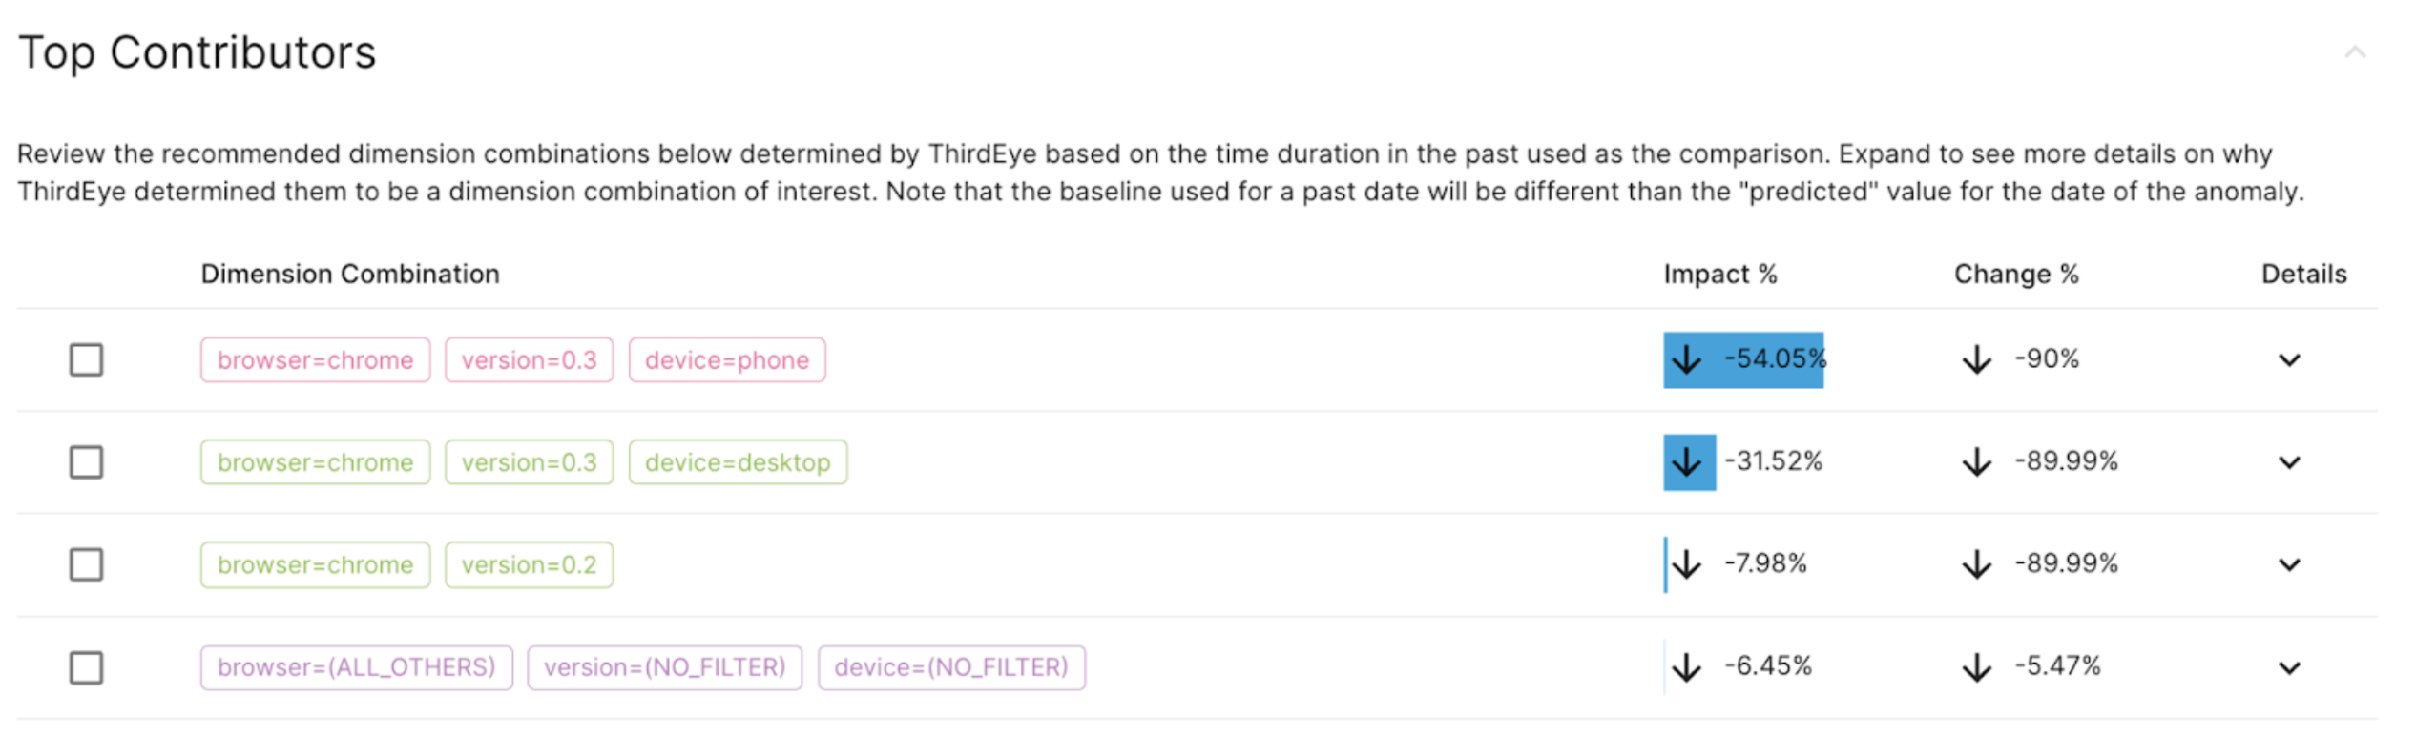Image resolution: width=2416 pixels, height=736 pixels.
Task: Click the down arrow beside -90% change
Action: point(1977,359)
